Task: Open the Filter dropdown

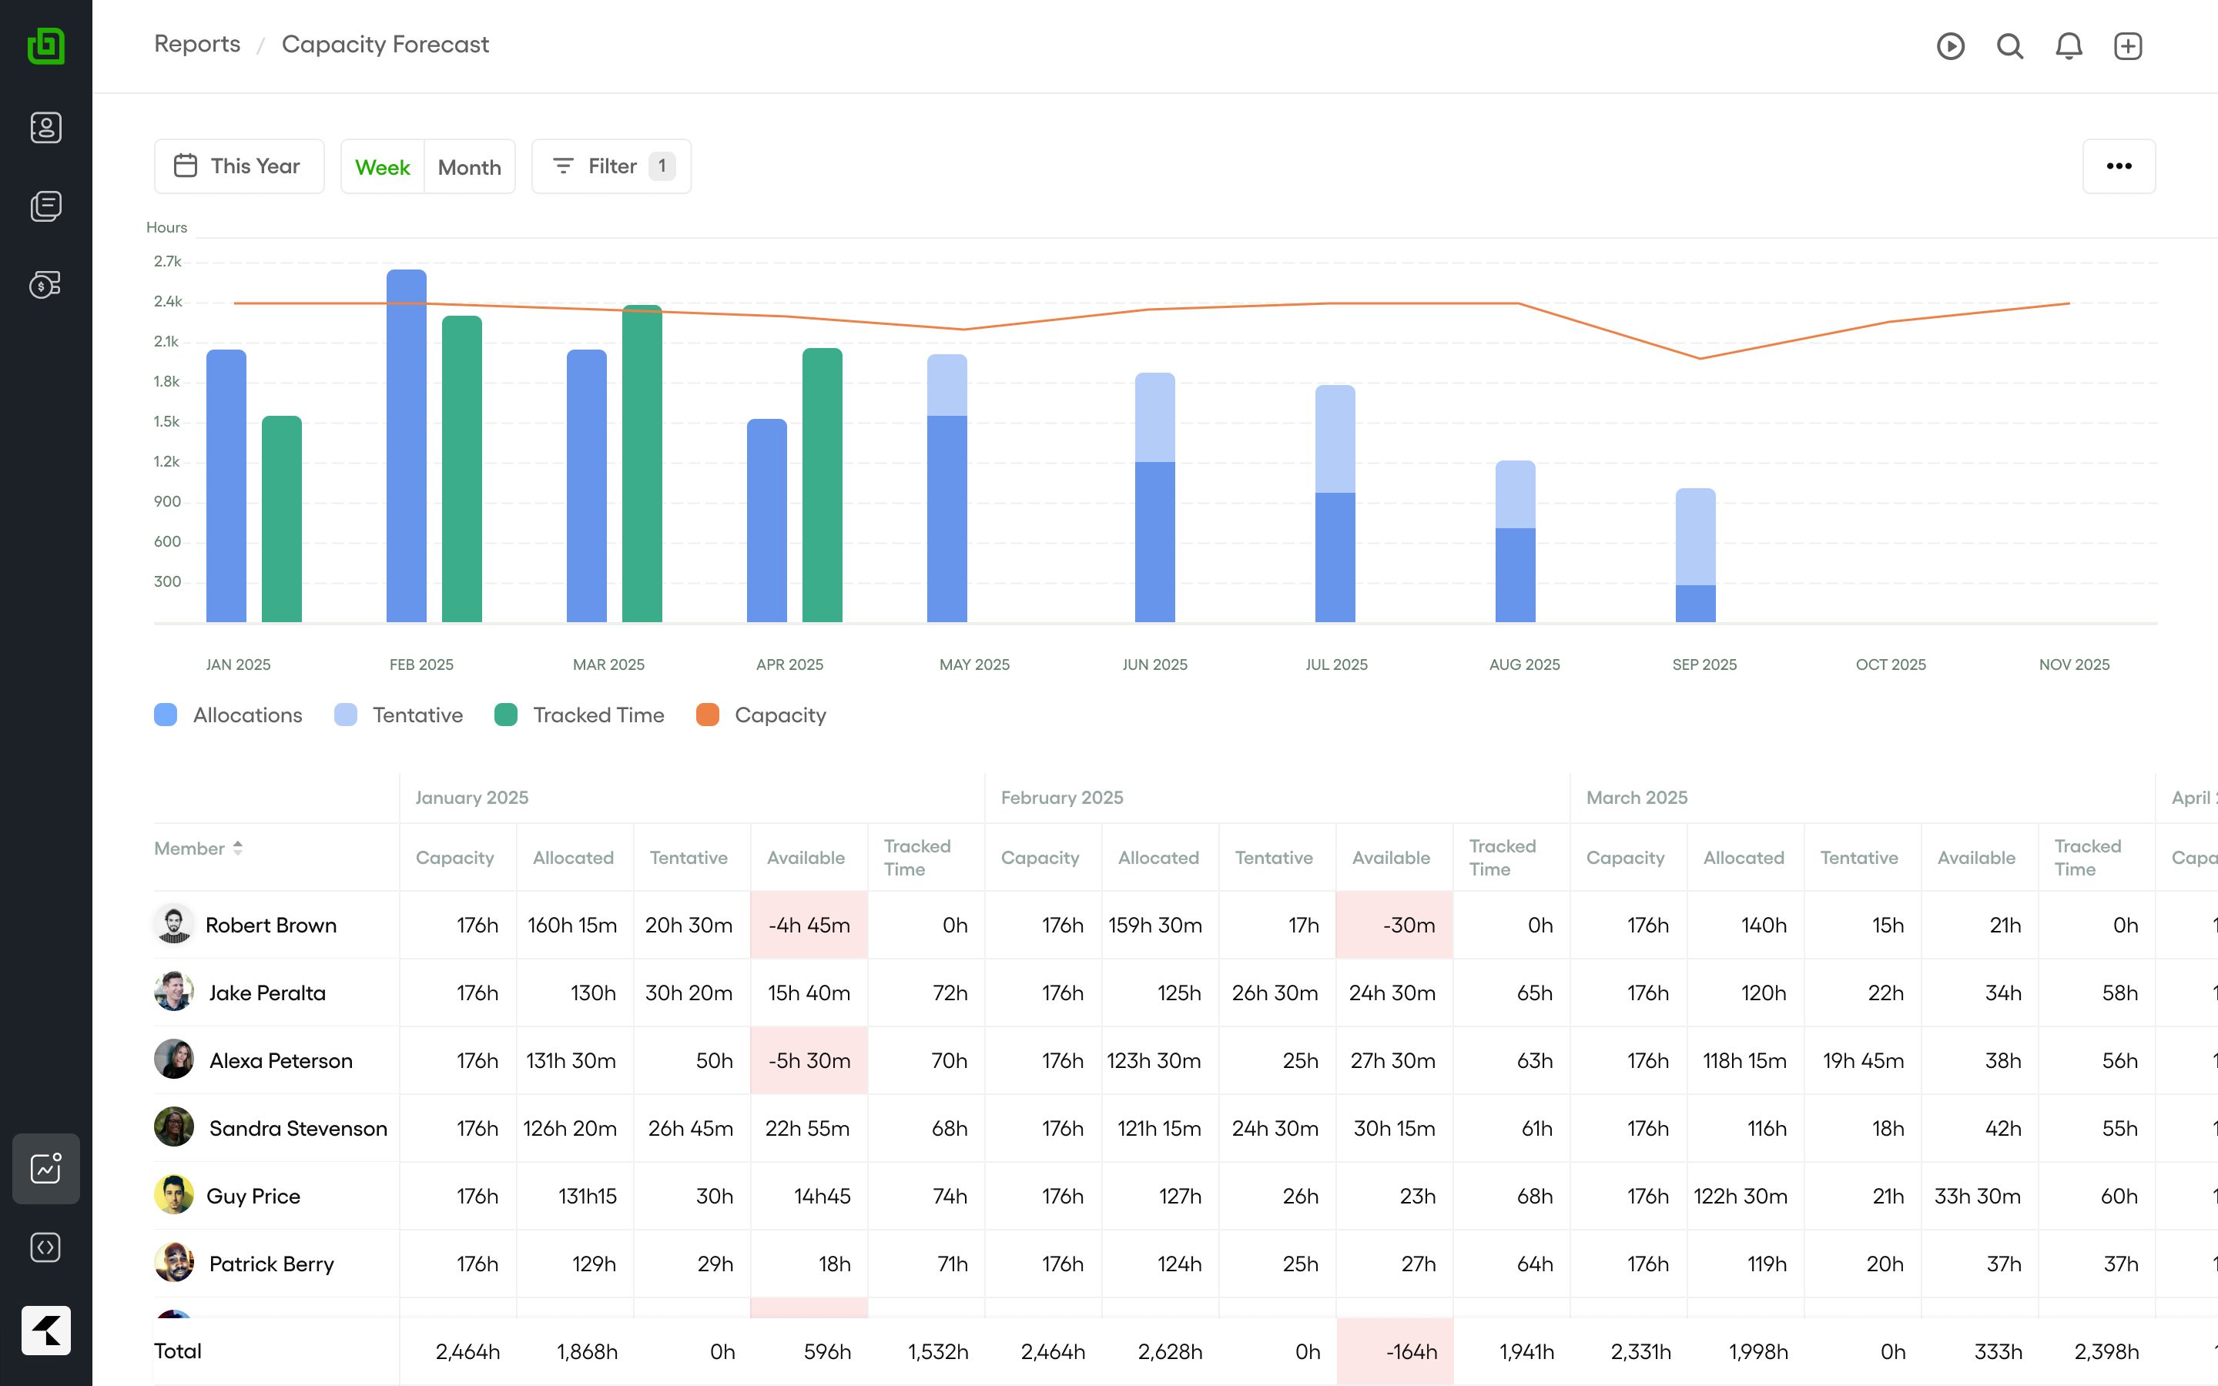Action: (611, 166)
